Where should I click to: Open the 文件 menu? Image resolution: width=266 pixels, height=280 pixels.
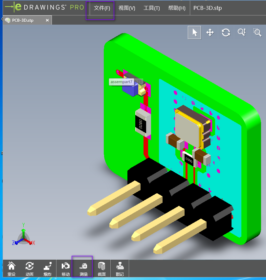point(101,8)
